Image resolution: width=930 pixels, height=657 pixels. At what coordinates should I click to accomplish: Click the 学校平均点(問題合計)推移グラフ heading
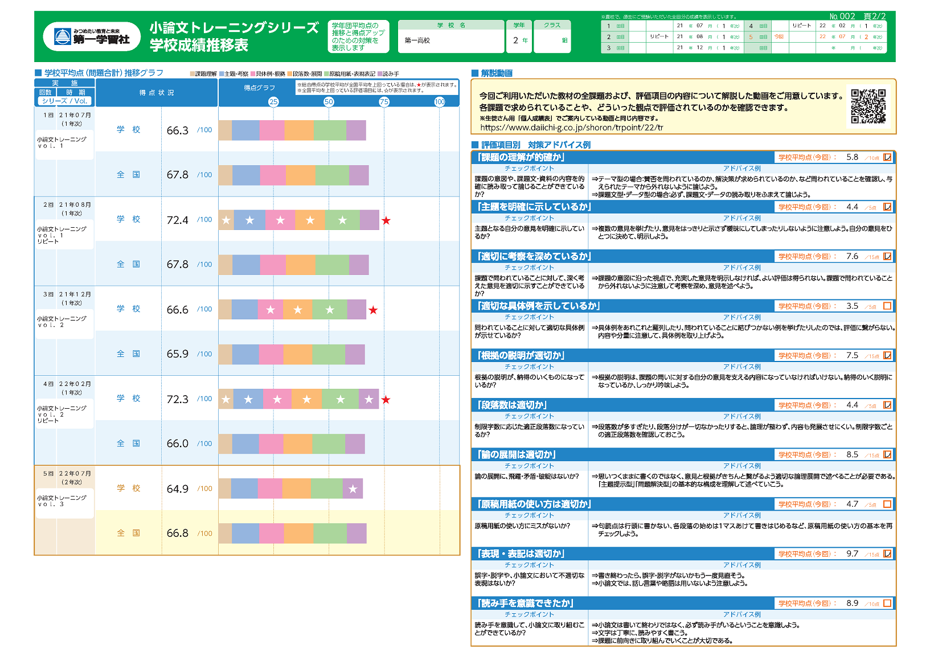point(104,73)
